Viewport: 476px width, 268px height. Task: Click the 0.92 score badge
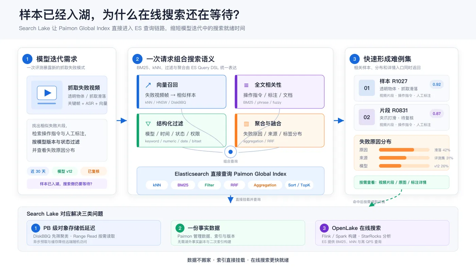437,84
